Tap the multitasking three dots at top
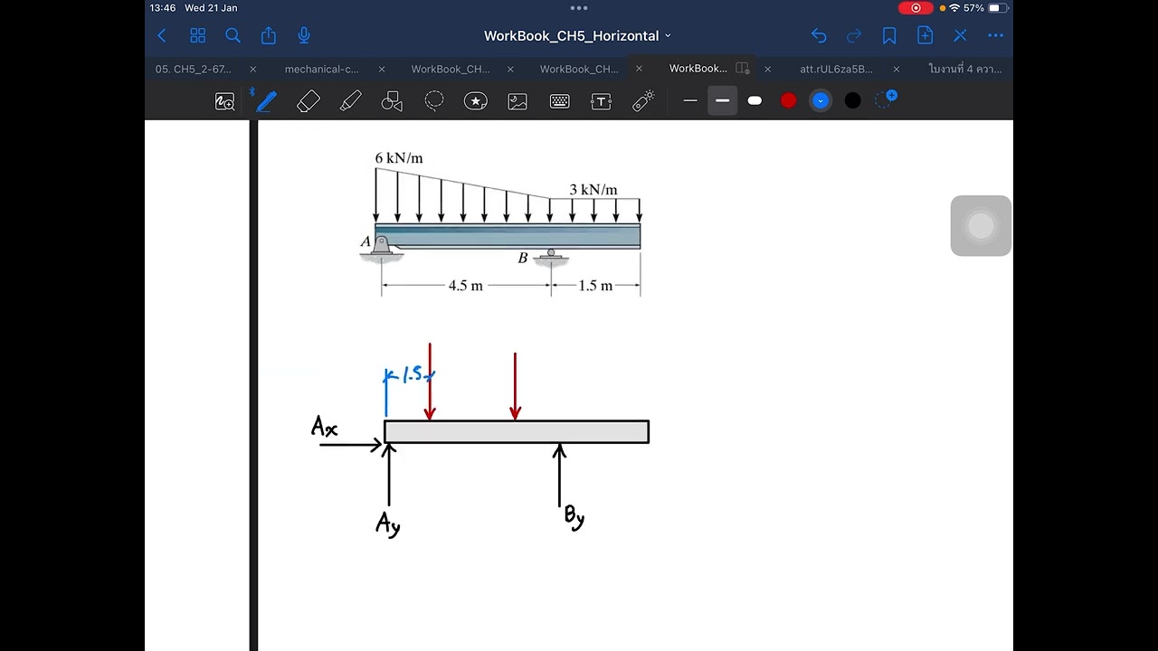 [579, 8]
